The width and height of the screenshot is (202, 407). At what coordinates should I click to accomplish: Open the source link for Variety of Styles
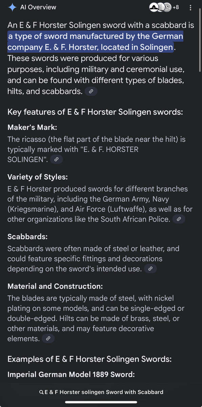pyautogui.click(x=179, y=219)
